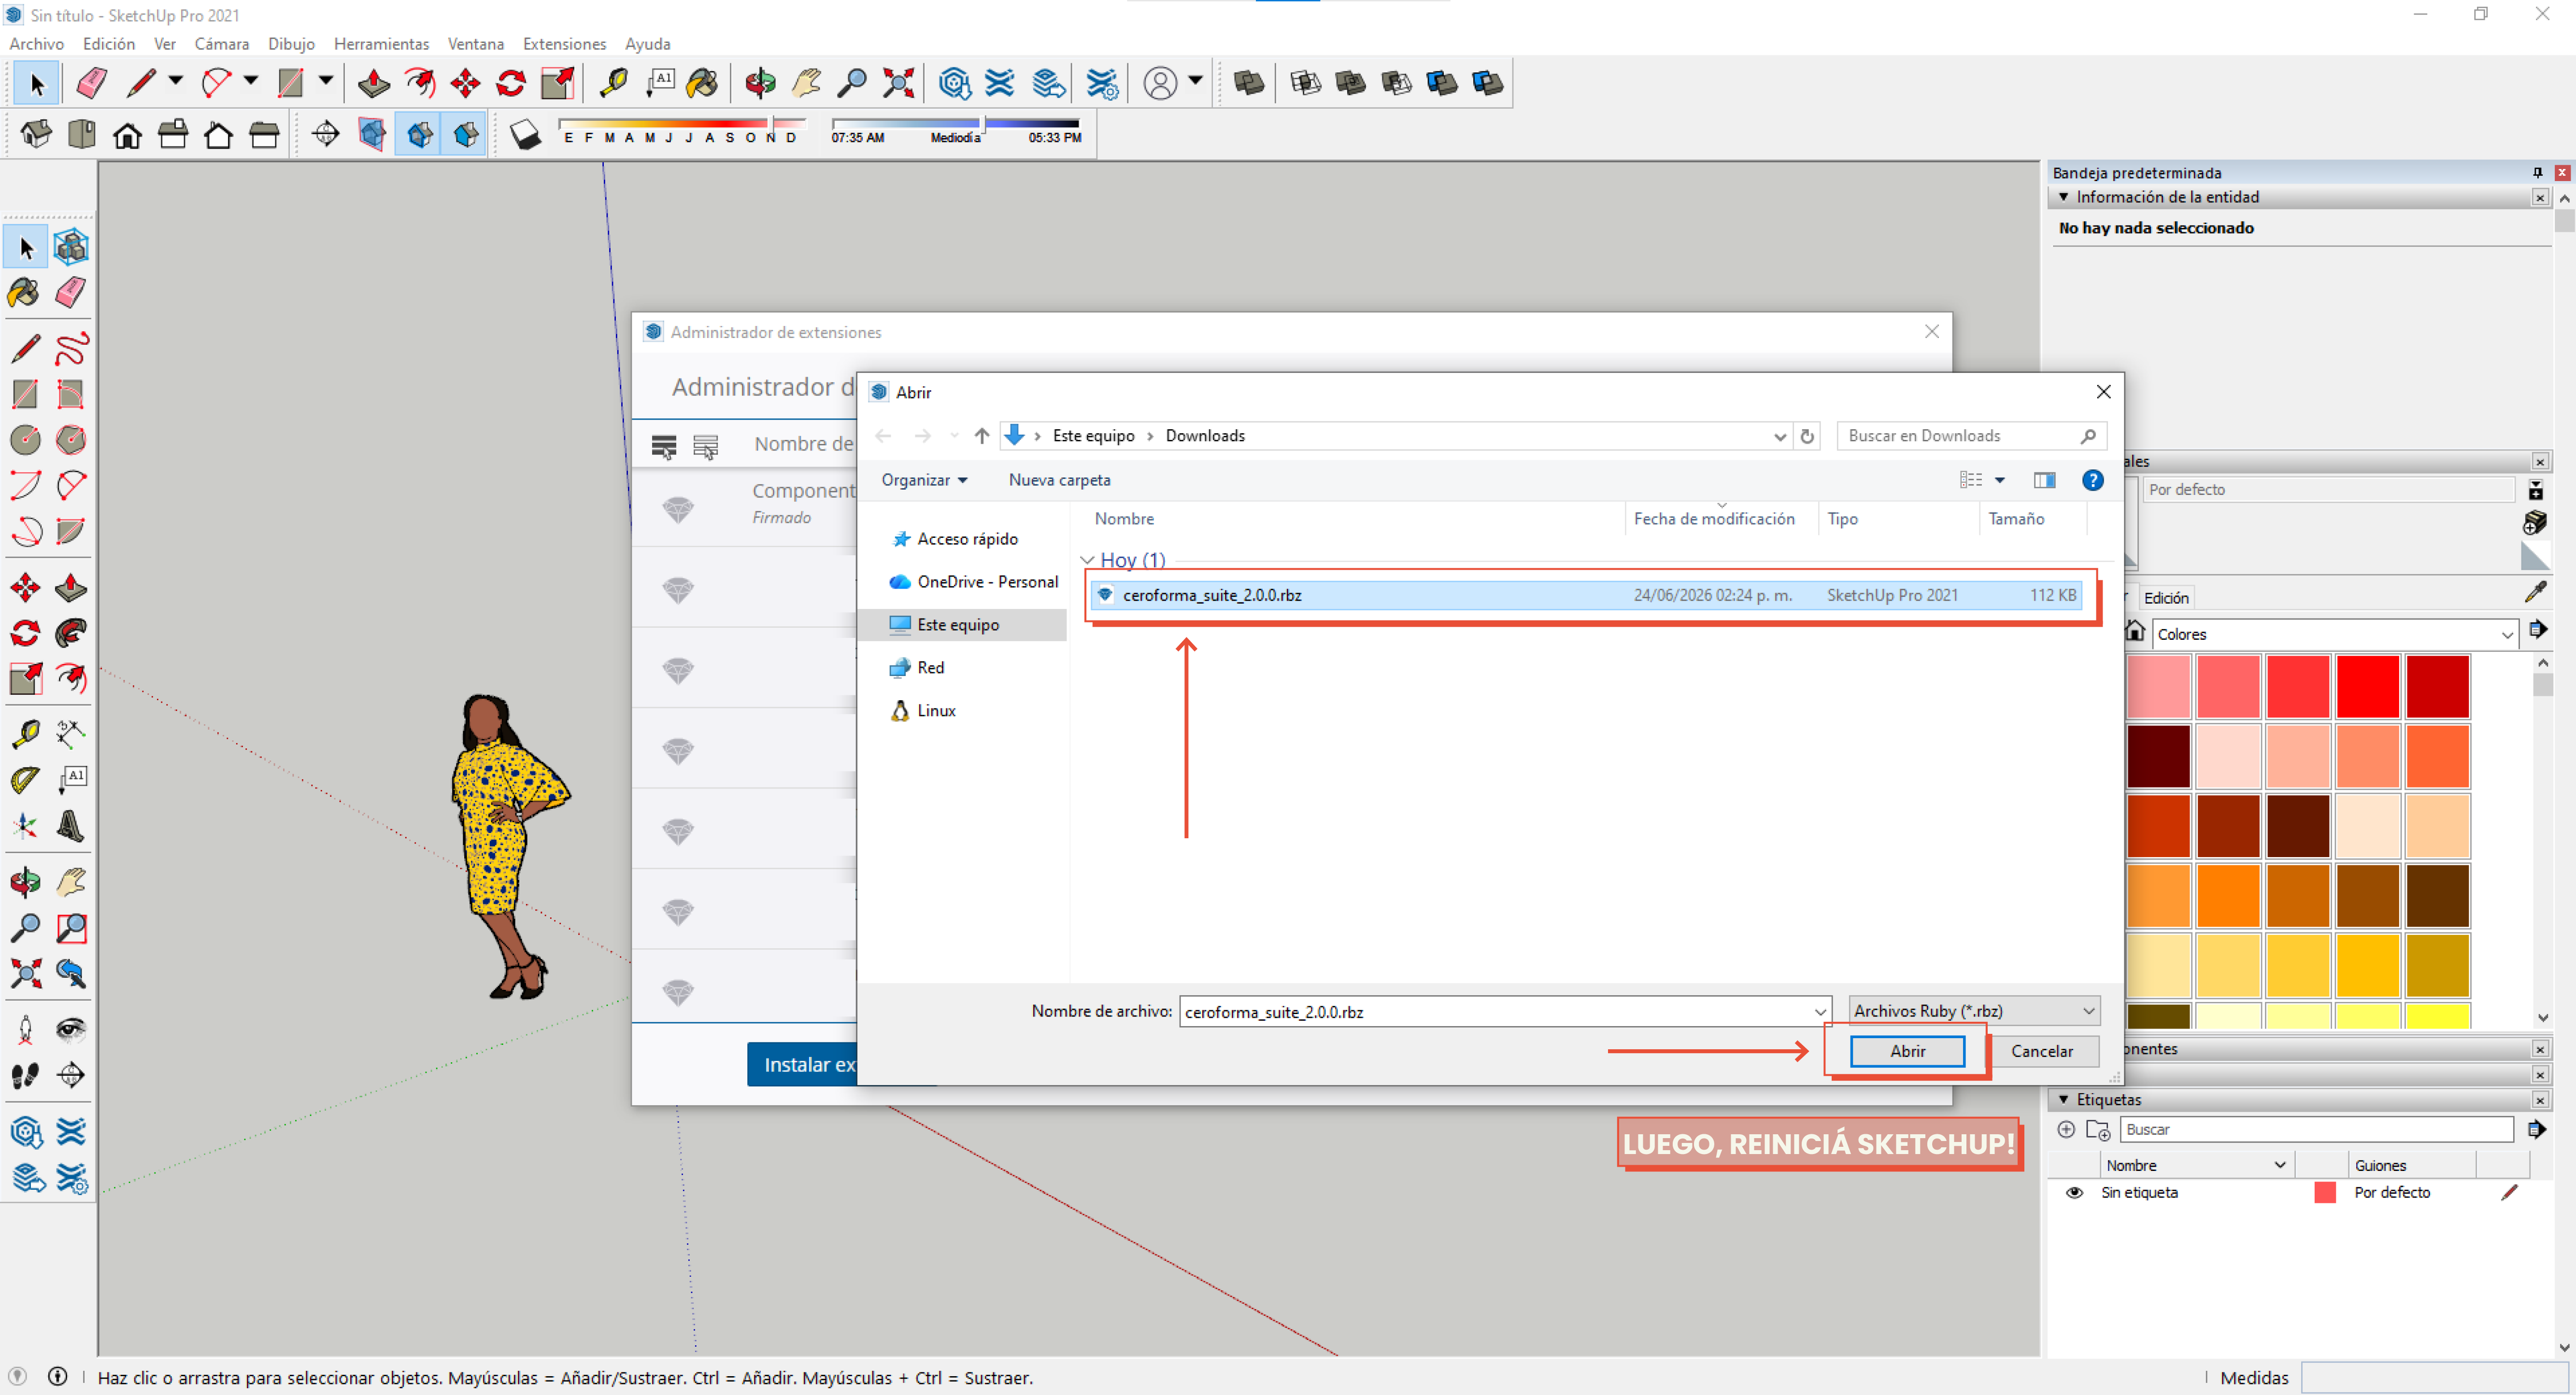Viewport: 2576px width, 1395px height.
Task: Select the Rotate tool in left toolbar
Action: (x=25, y=633)
